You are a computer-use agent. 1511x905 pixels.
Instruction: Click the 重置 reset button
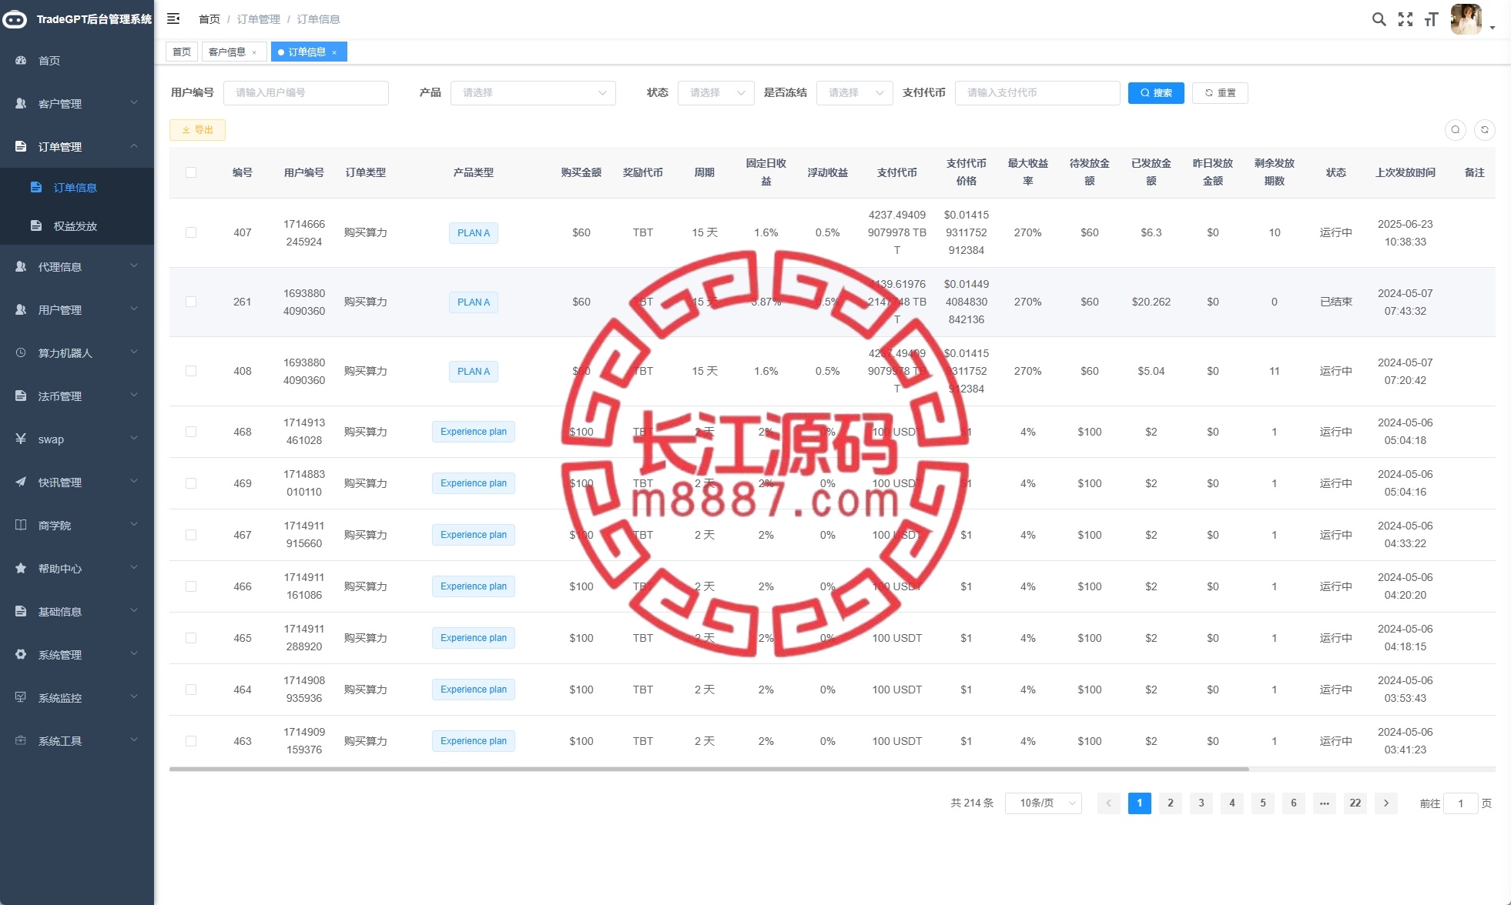click(1220, 92)
